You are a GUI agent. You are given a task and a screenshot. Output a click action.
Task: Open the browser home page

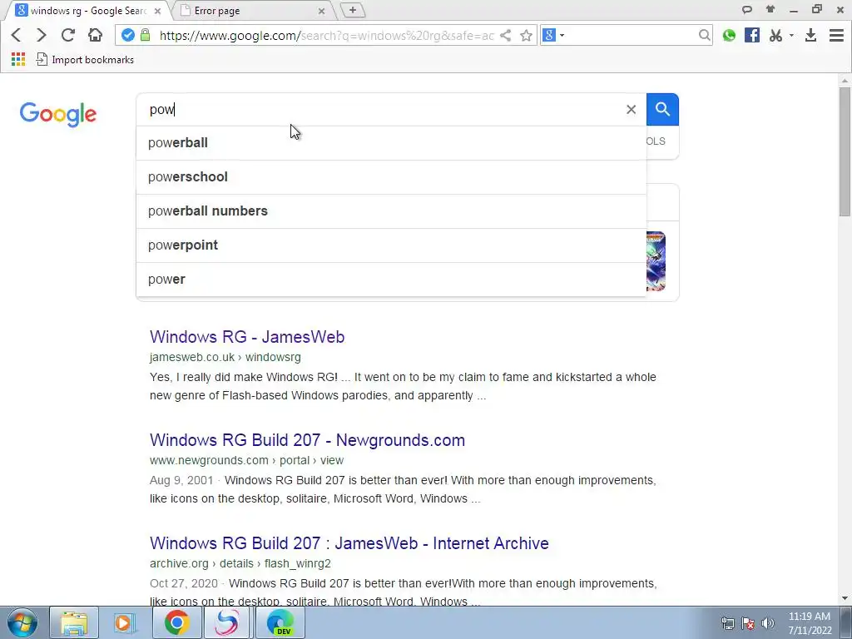tap(95, 35)
